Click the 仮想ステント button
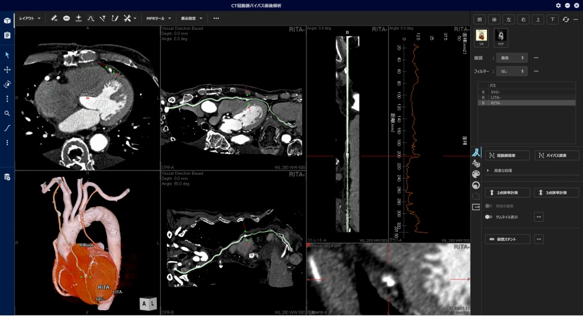This screenshot has width=583, height=316. click(507, 239)
